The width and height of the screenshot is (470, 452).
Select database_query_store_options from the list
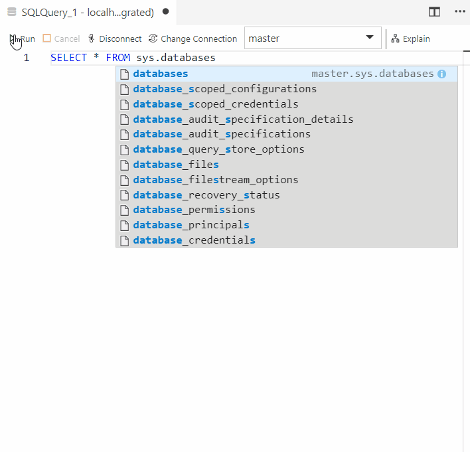click(x=218, y=149)
